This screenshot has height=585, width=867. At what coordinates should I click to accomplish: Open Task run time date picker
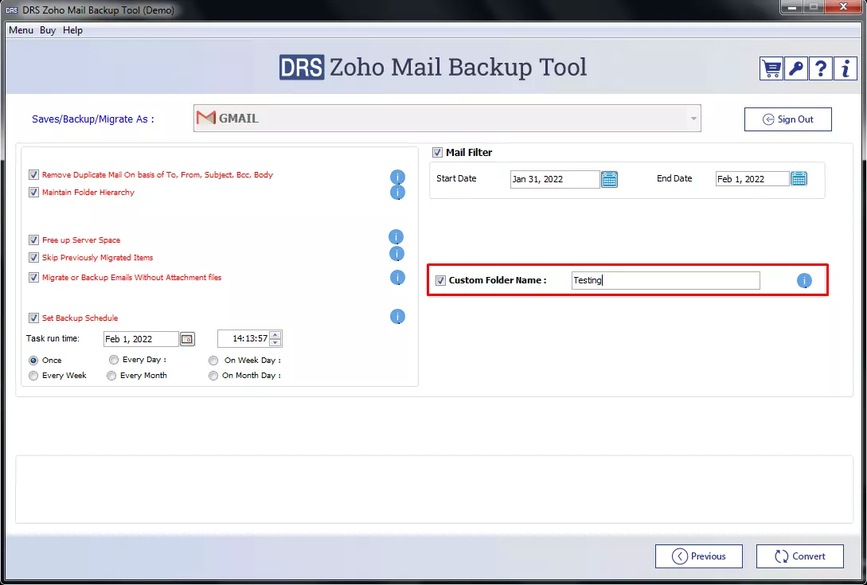[x=187, y=339]
